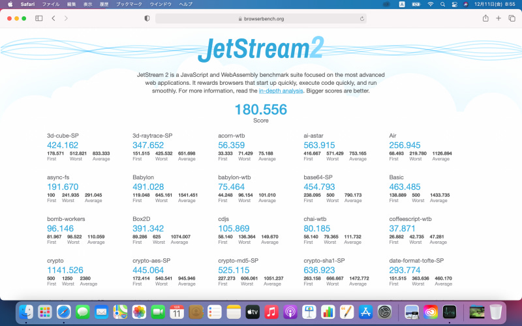The height and width of the screenshot is (326, 522).
Task: Click the date and time 12月11日(金) 8:55
Action: click(495, 5)
